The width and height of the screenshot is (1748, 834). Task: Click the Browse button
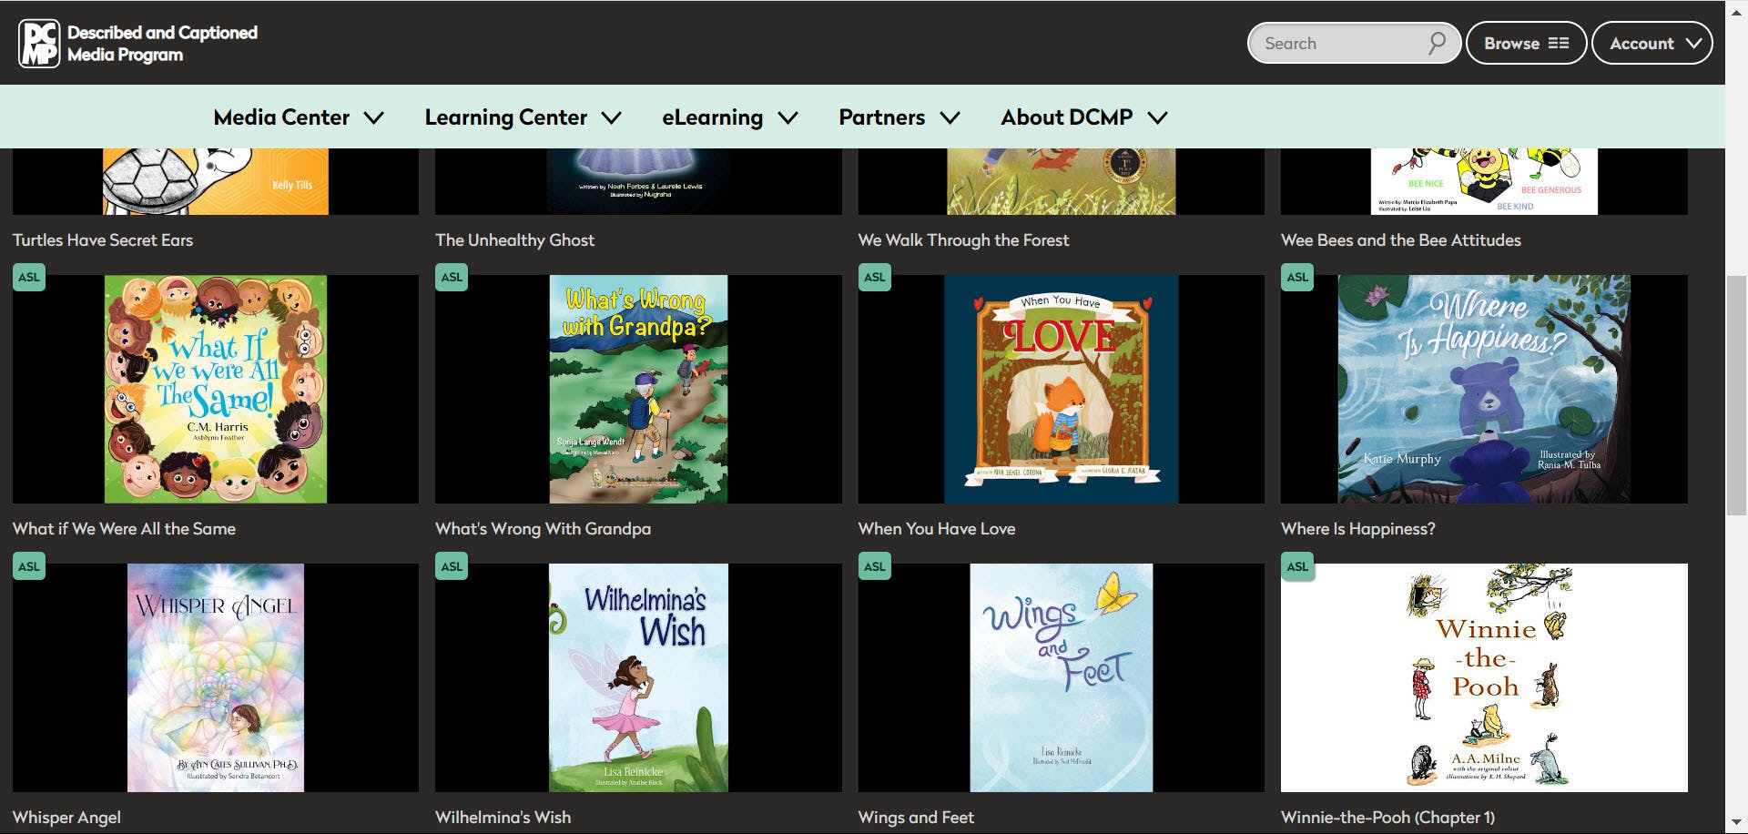pyautogui.click(x=1526, y=43)
